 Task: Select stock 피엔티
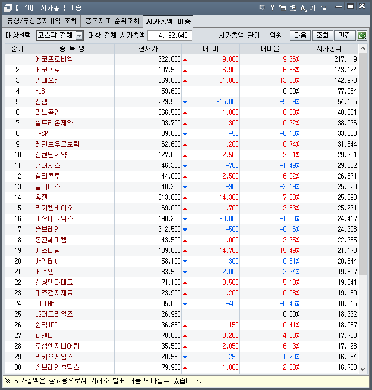click(45, 335)
